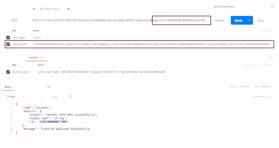Click the Params button

(x=219, y=20)
